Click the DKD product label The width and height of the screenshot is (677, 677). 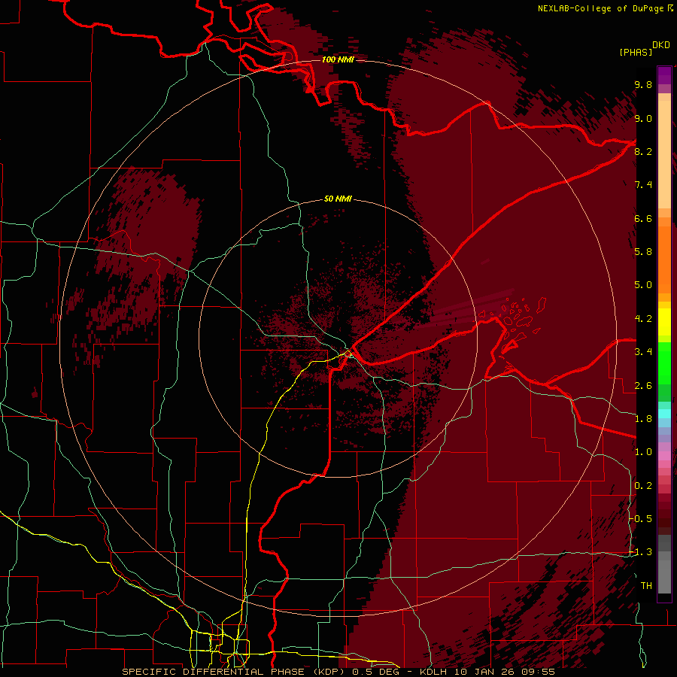point(661,45)
